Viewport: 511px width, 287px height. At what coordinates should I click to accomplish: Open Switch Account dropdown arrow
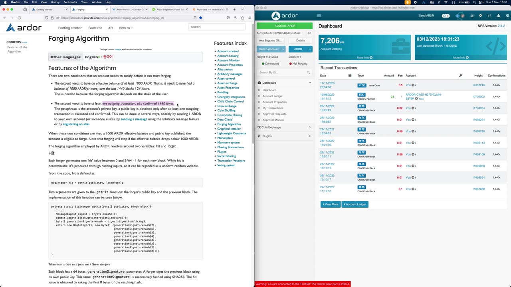pos(283,49)
